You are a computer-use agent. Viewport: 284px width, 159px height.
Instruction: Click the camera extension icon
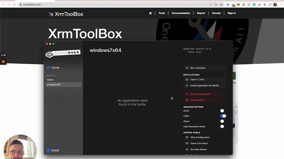(259, 5)
